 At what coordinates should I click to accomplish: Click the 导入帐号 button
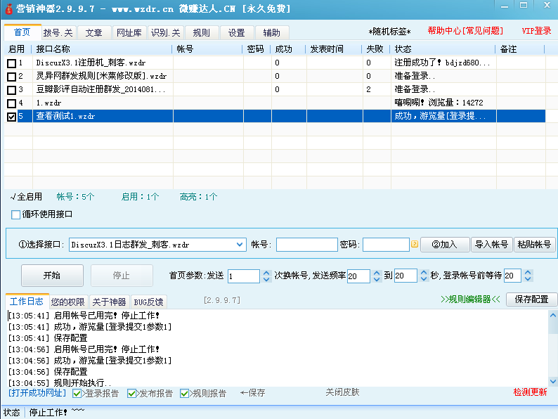491,245
